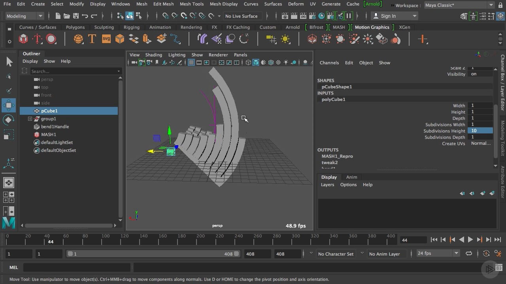506x284 pixels.
Task: Click the Redo arrow icon
Action: click(x=94, y=16)
